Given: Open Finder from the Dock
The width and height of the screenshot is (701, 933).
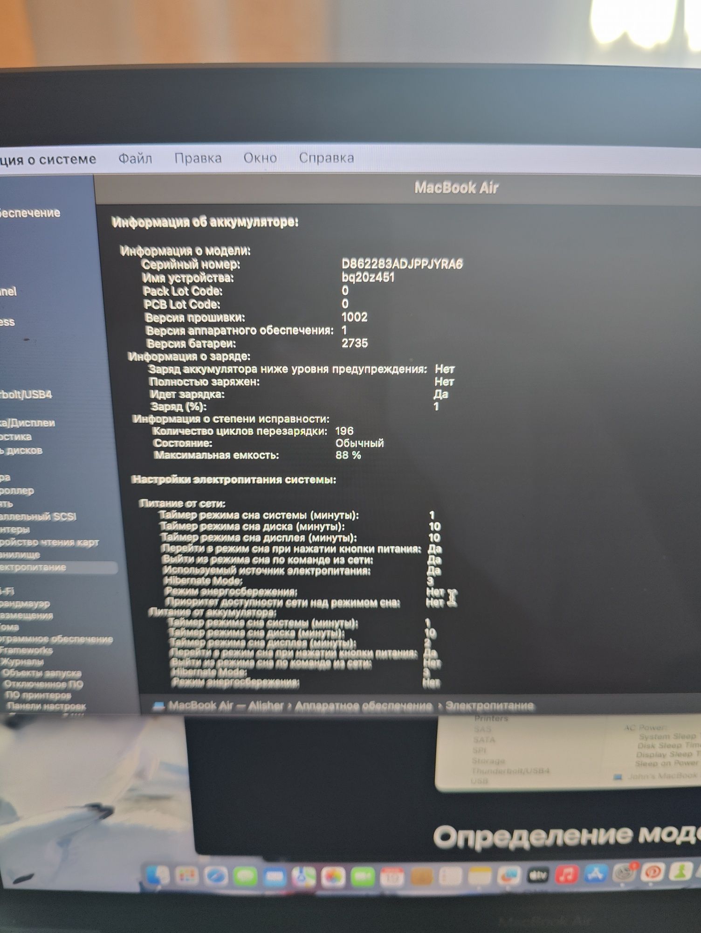Looking at the screenshot, I should click(x=158, y=875).
